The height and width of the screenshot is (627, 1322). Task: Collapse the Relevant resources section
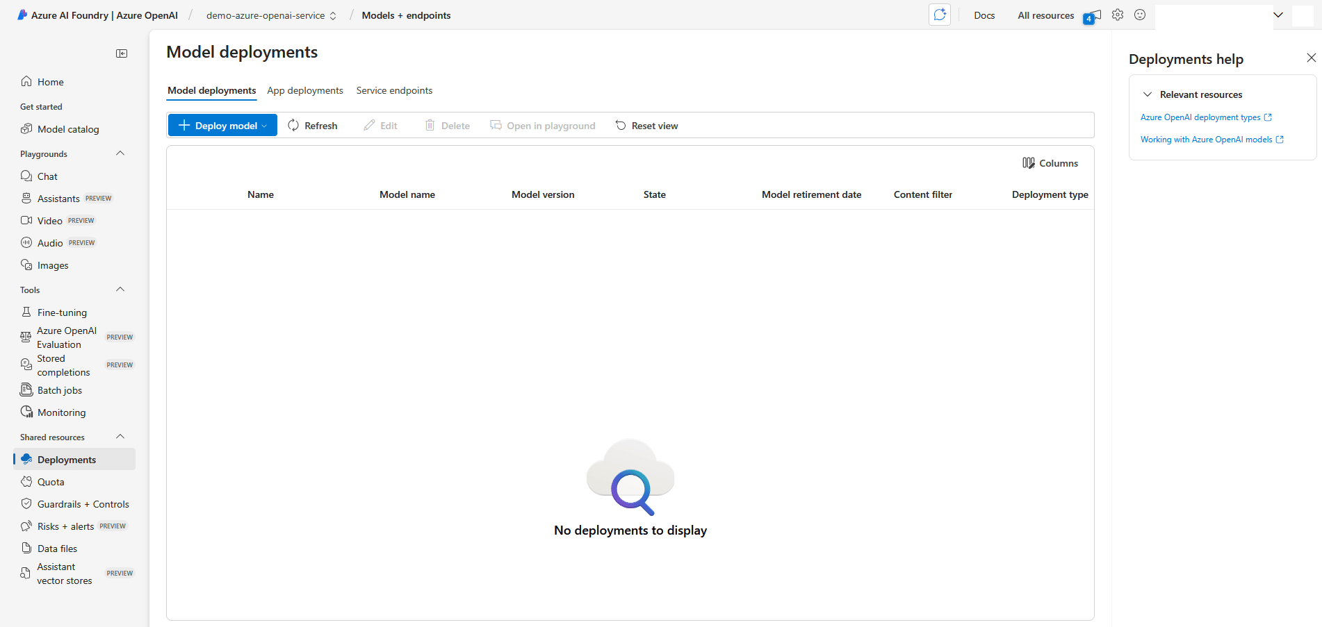pyautogui.click(x=1148, y=94)
